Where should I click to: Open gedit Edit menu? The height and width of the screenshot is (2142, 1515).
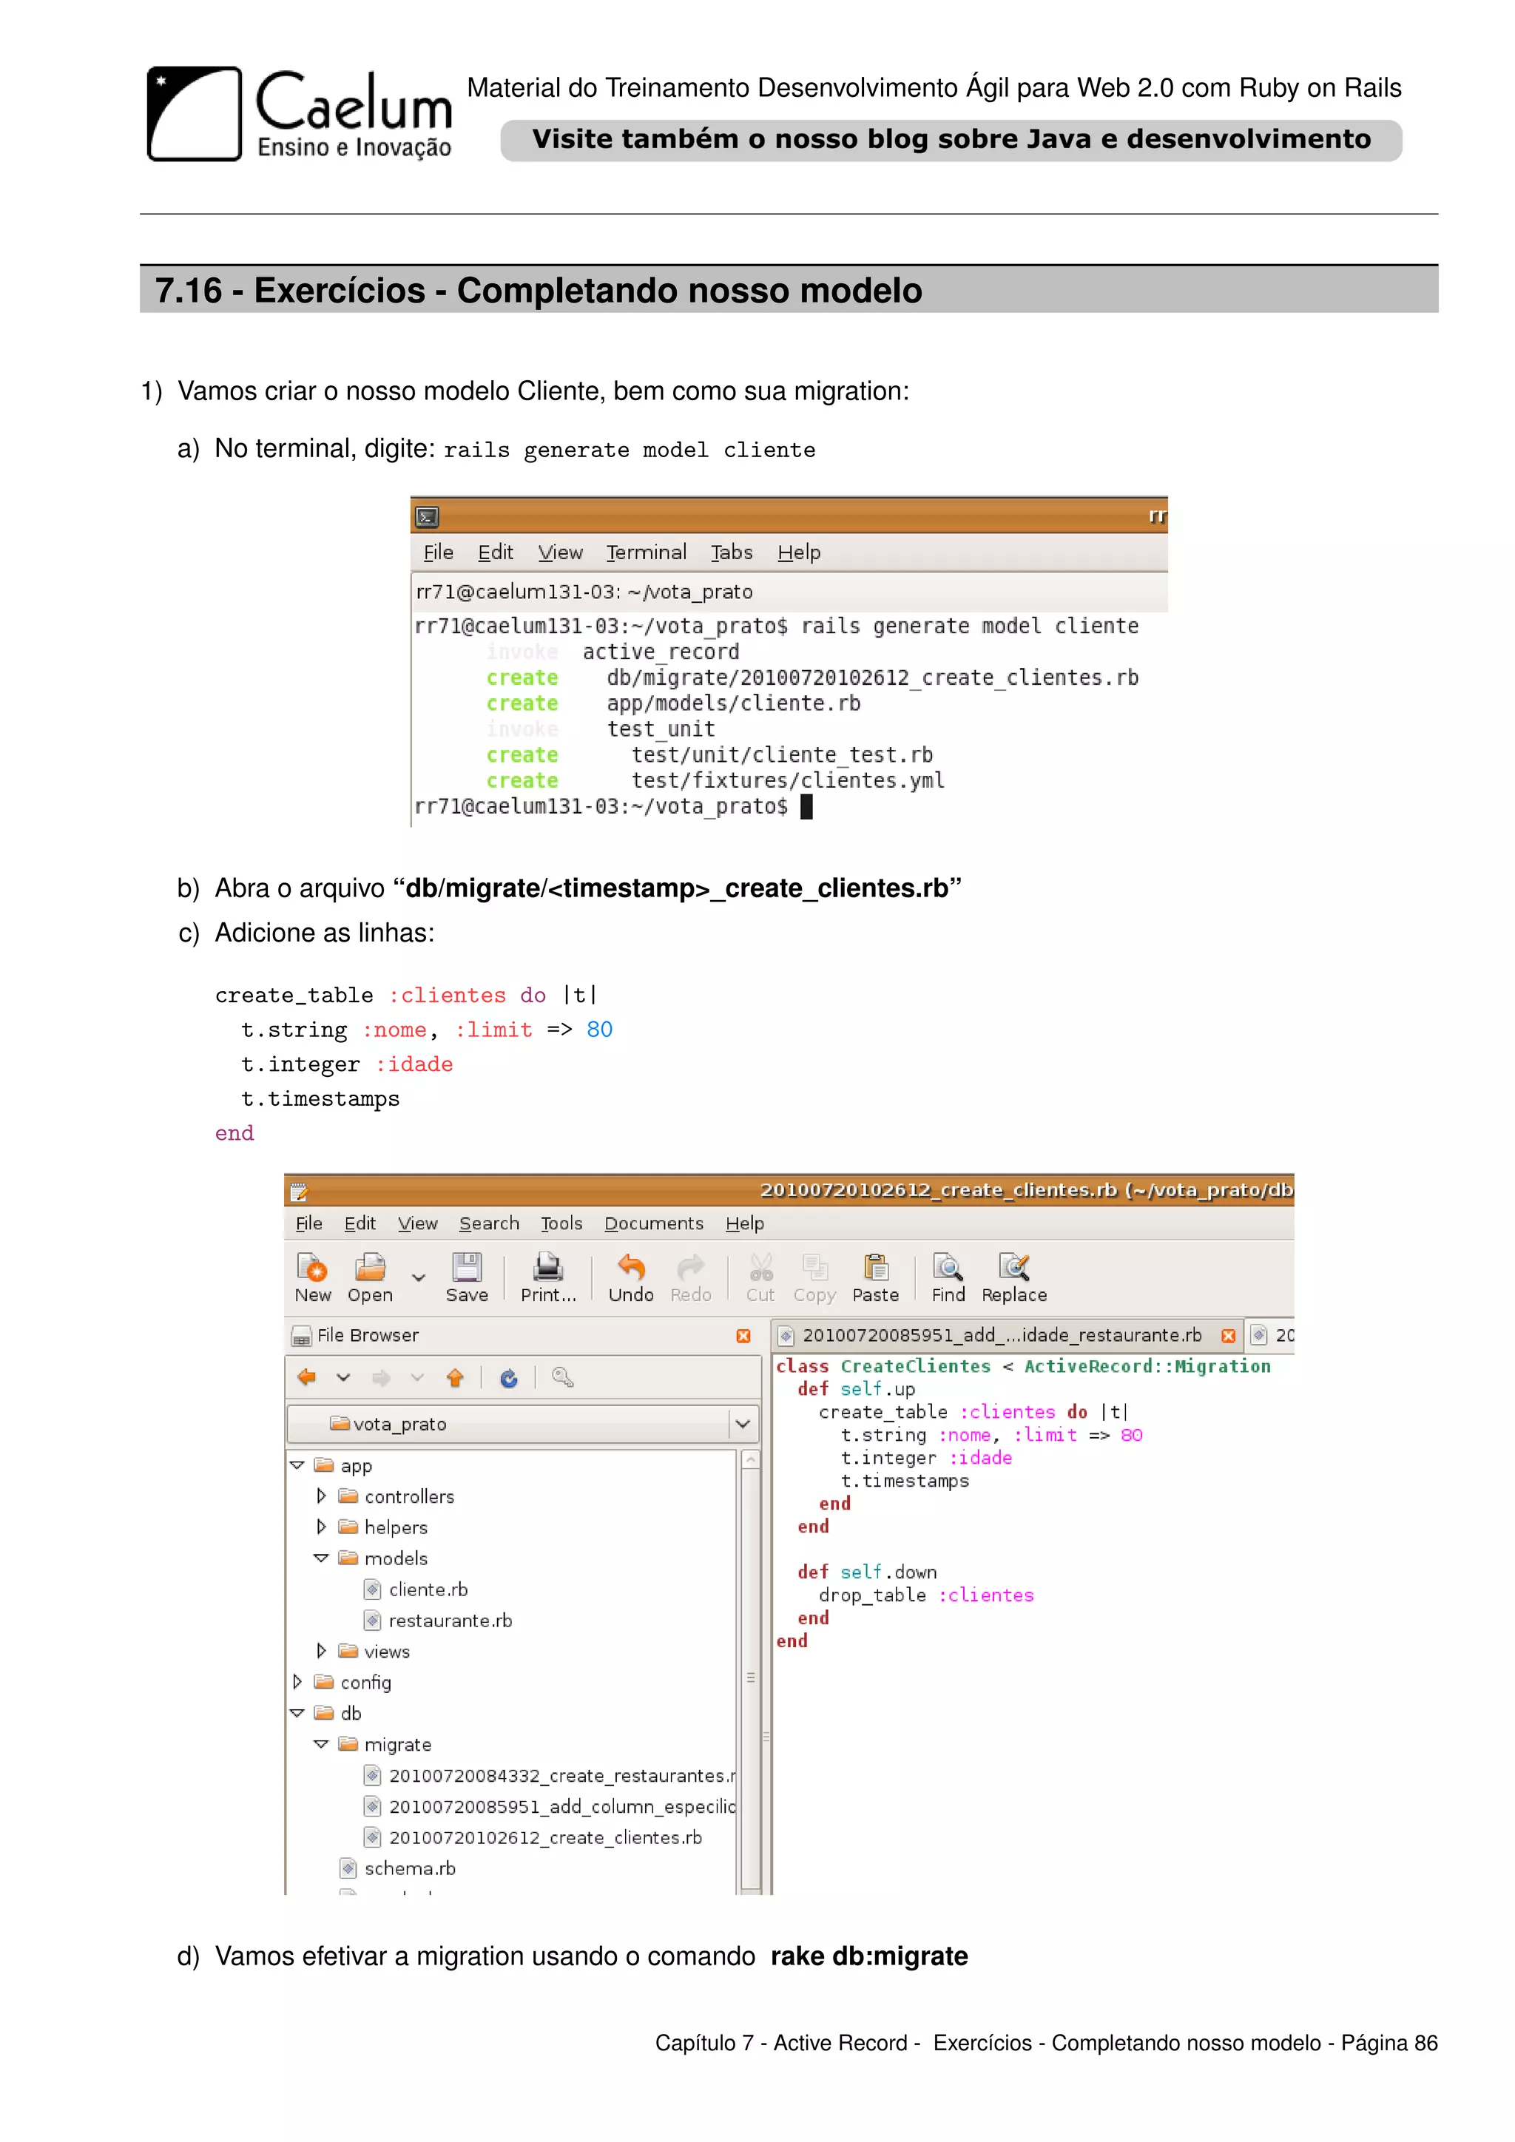coord(360,1223)
